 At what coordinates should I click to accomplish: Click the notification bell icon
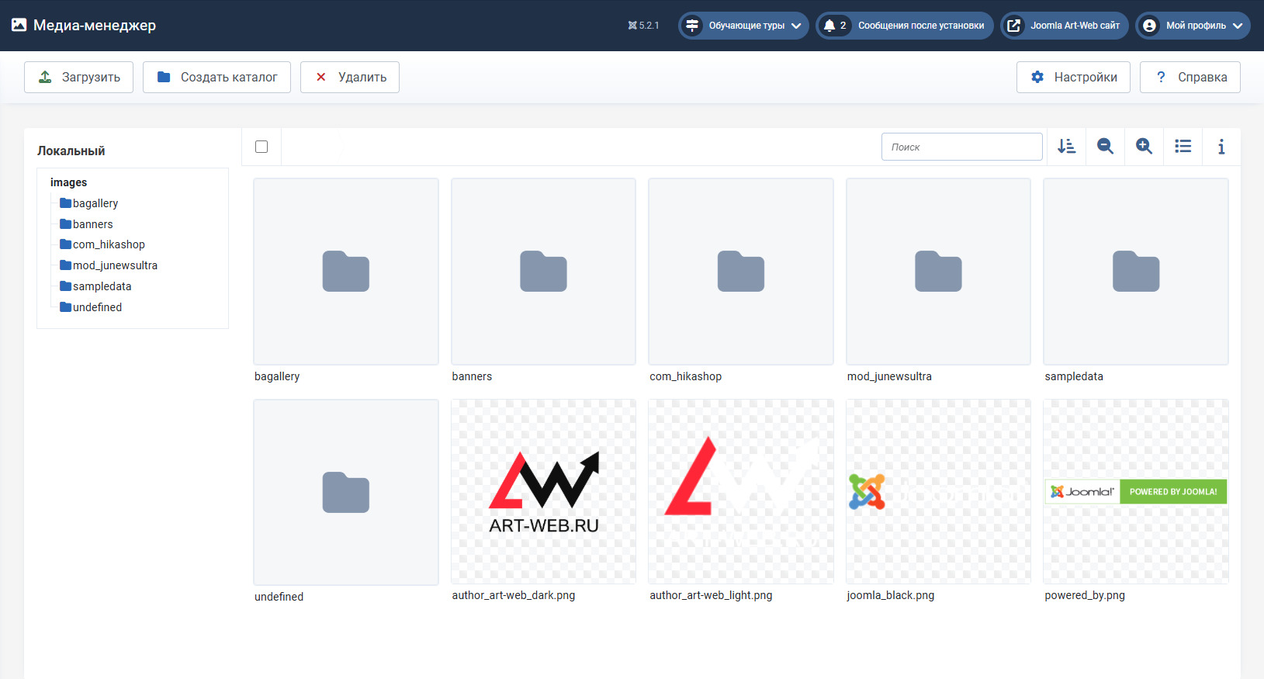(829, 26)
